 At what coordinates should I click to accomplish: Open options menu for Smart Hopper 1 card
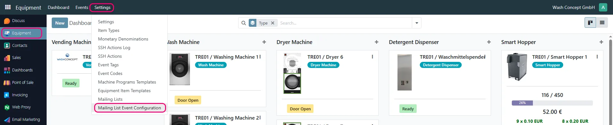point(597,57)
